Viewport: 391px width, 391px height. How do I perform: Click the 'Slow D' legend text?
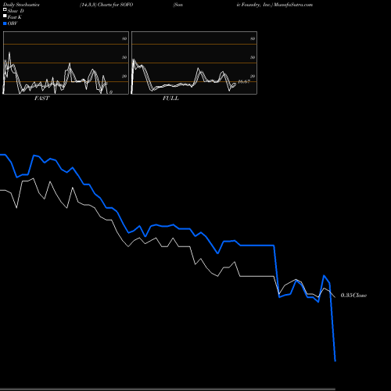click(x=16, y=11)
